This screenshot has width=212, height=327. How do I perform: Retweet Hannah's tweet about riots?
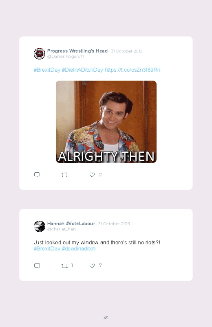[64, 266]
